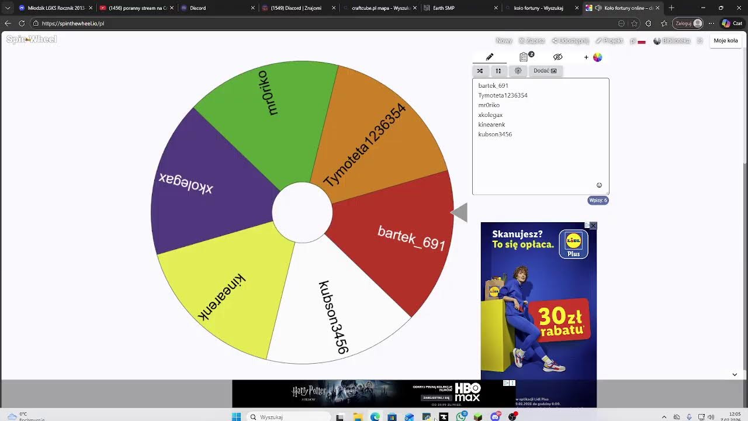
Task: Switch to Discord browser tab
Action: tap(216, 8)
